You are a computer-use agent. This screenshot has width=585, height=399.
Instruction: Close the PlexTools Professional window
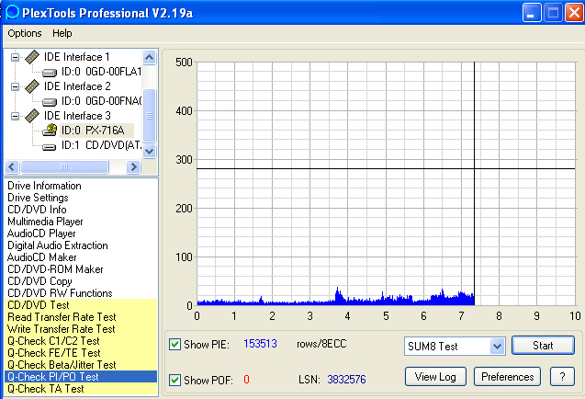[575, 13]
